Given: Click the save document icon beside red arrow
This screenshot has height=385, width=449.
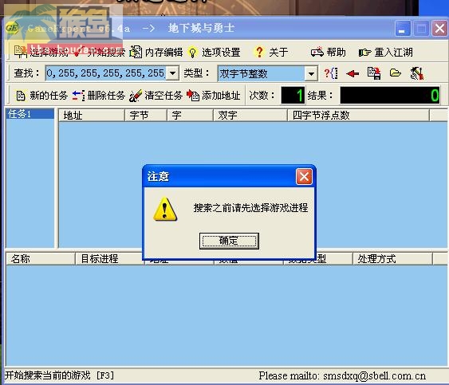Looking at the screenshot, I should pyautogui.click(x=374, y=73).
